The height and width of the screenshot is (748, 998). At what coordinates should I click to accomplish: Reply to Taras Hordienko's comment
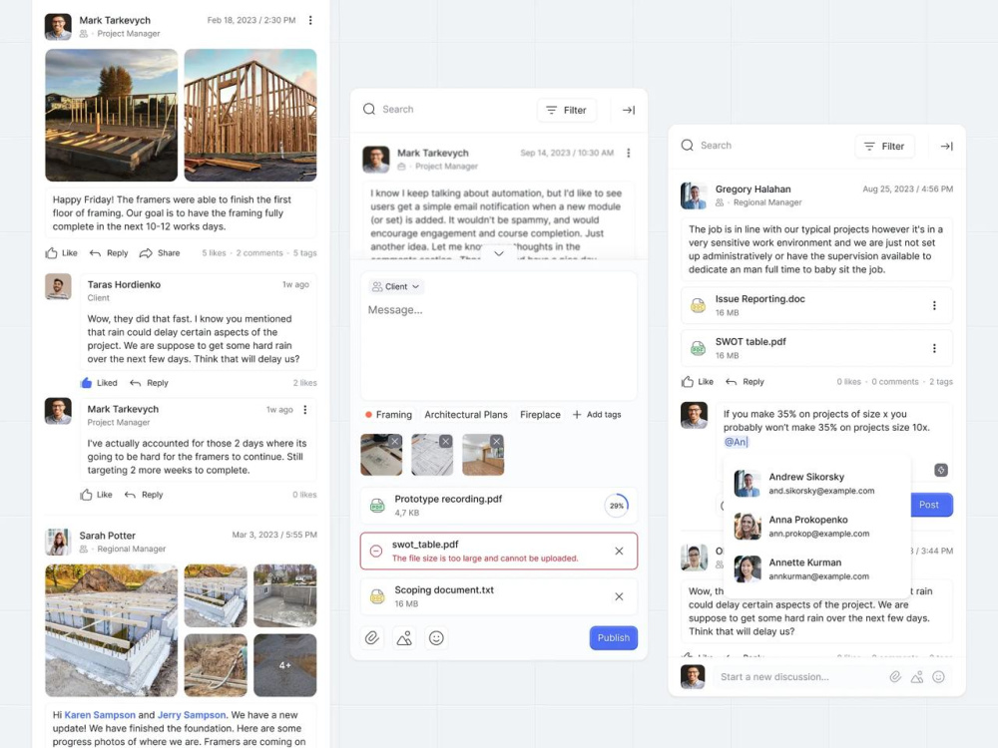click(149, 383)
